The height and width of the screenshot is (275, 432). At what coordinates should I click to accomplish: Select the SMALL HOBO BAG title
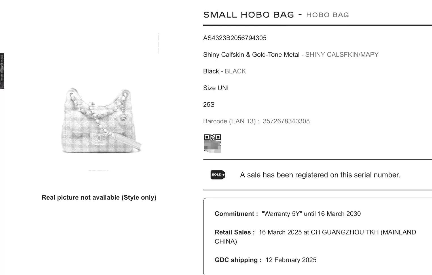coord(249,15)
